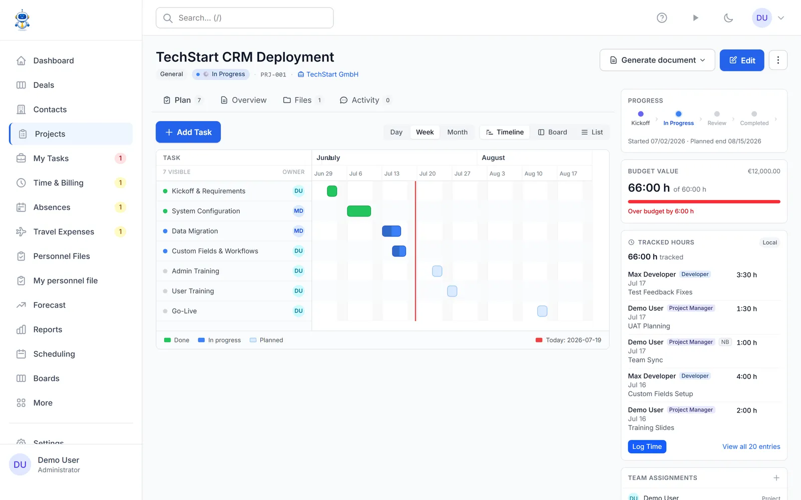
Task: Open Scheduling in sidebar
Action: coord(71,354)
